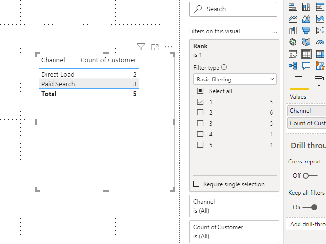Viewport: 326px width, 244px height.
Task: Insert line and stacked column chart
Action: [x=293, y=30]
